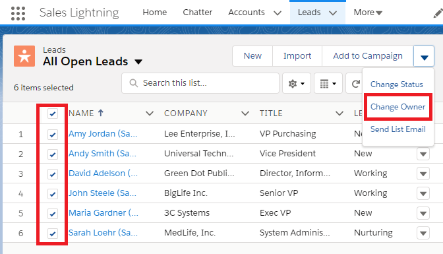This screenshot has width=443, height=254.
Task: Open the Maria Gardner lead record
Action: tap(103, 212)
